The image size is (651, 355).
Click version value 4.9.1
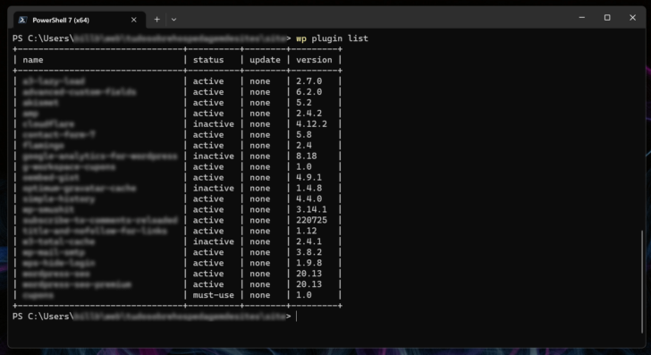309,177
